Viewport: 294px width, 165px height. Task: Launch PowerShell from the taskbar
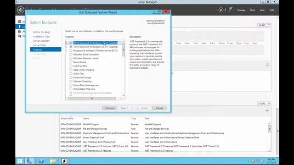pos(41,161)
